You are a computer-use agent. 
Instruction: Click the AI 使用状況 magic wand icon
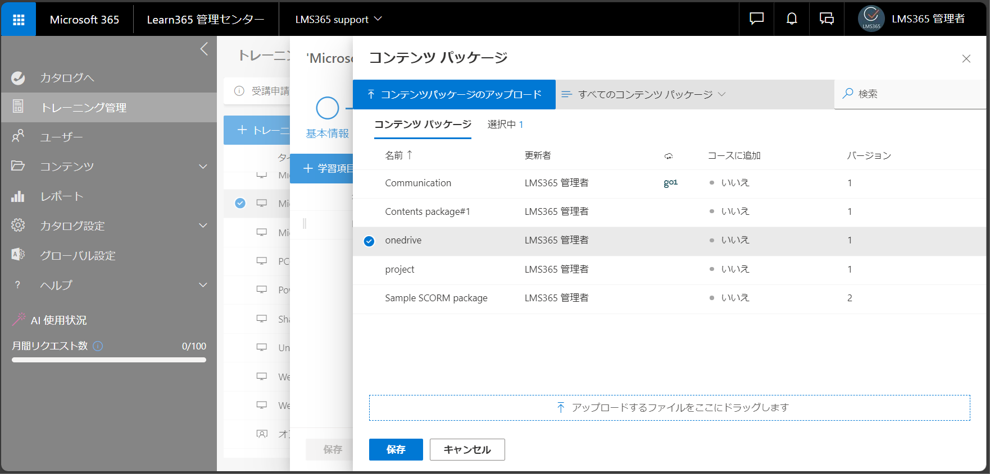pos(19,319)
